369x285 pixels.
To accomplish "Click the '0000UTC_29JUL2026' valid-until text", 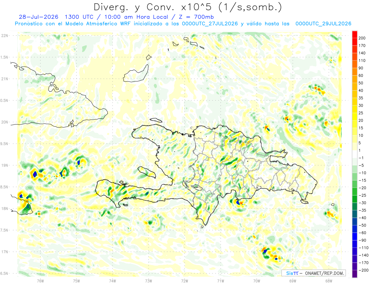I will 323,24.
